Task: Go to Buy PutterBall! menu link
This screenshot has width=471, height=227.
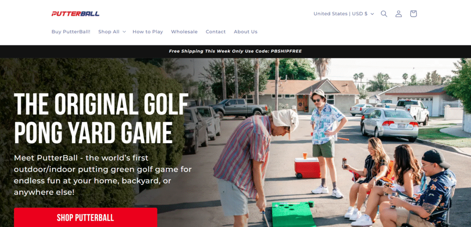Action: 71,32
